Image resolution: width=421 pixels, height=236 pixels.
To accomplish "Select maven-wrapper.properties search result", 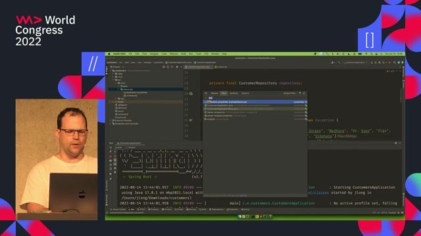I will pyautogui.click(x=255, y=115).
